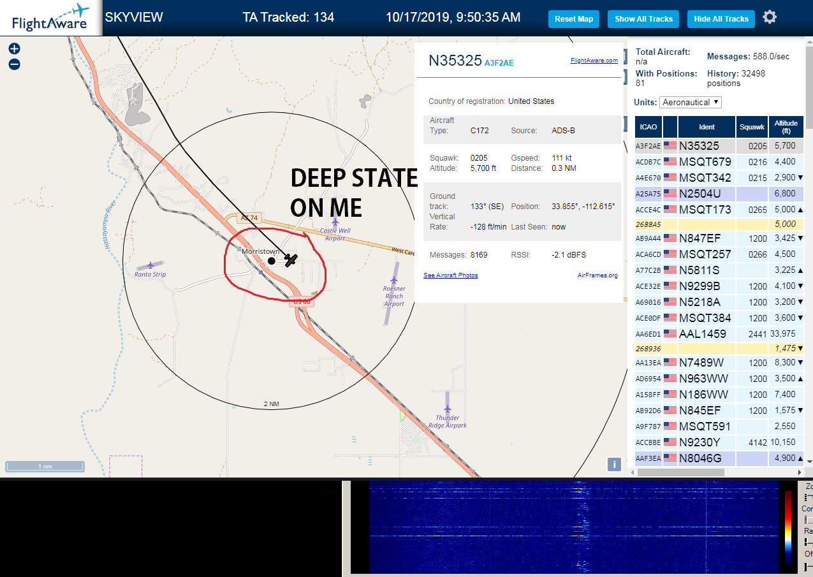
Task: Zoom in the map with plus icon
Action: click(x=14, y=49)
